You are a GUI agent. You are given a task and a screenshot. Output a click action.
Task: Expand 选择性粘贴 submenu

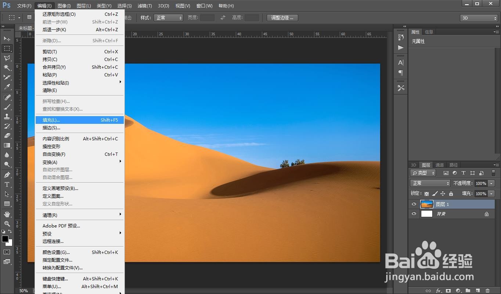click(x=80, y=83)
